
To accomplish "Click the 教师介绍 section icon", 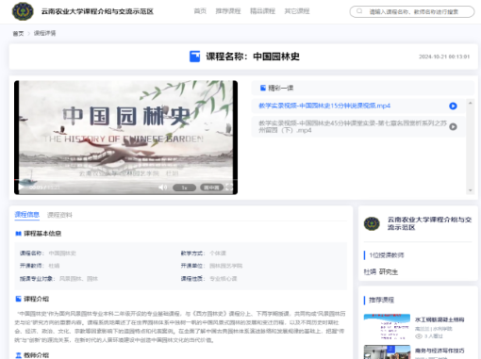I will [x=18, y=355].
